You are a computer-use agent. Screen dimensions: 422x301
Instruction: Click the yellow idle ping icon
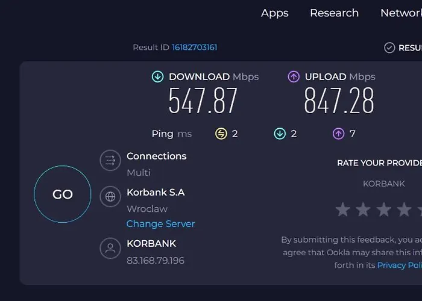point(221,134)
